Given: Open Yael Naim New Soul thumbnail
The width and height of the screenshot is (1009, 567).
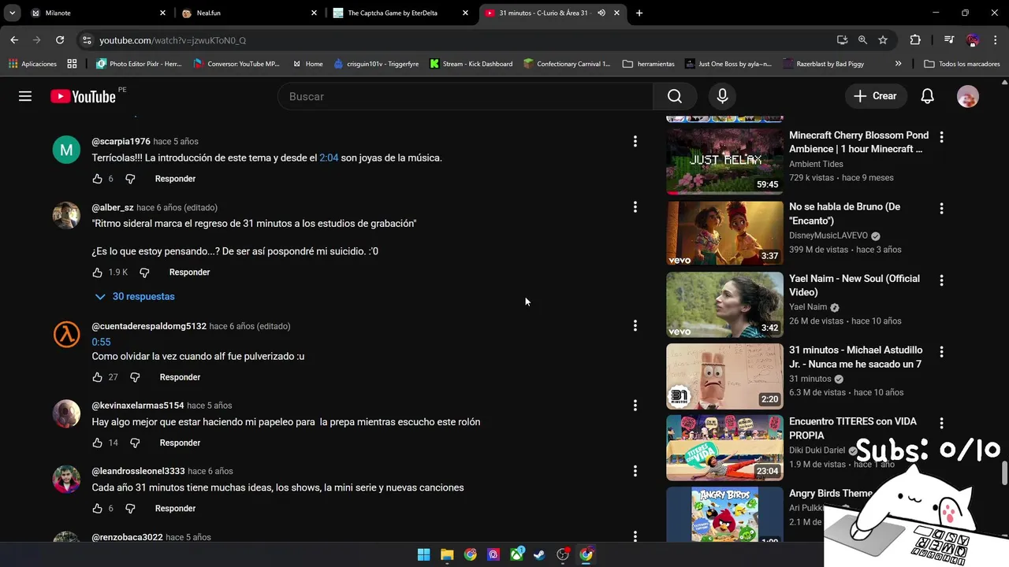Looking at the screenshot, I should coord(725,304).
